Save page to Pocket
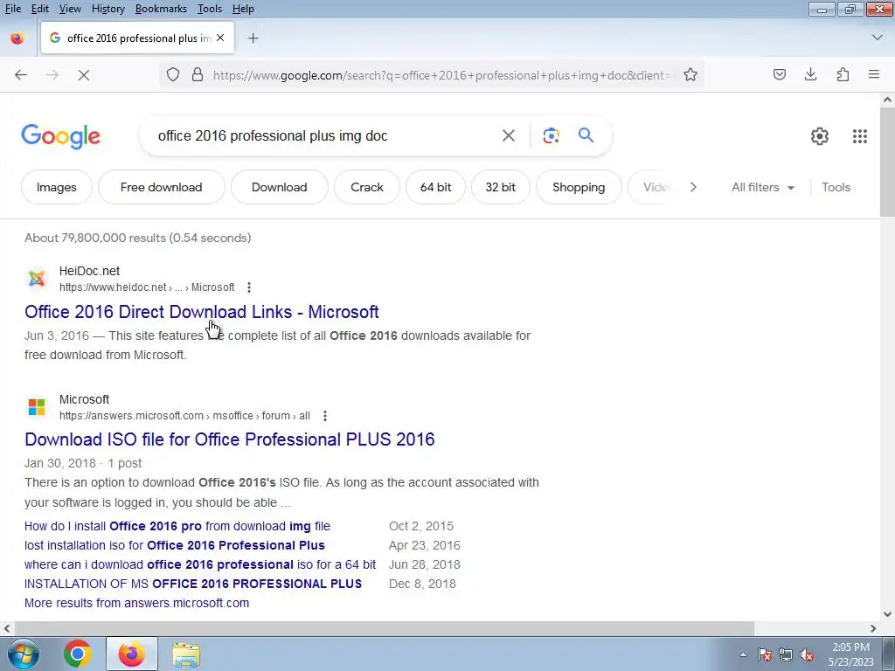Image resolution: width=895 pixels, height=671 pixels. click(780, 74)
